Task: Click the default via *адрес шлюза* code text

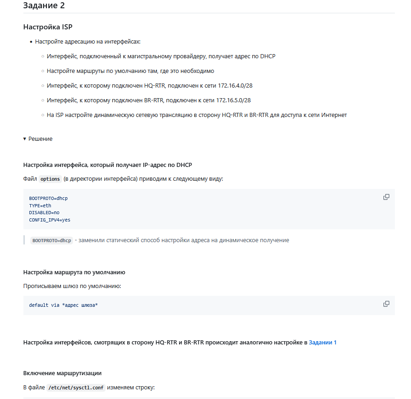Action: (63, 305)
